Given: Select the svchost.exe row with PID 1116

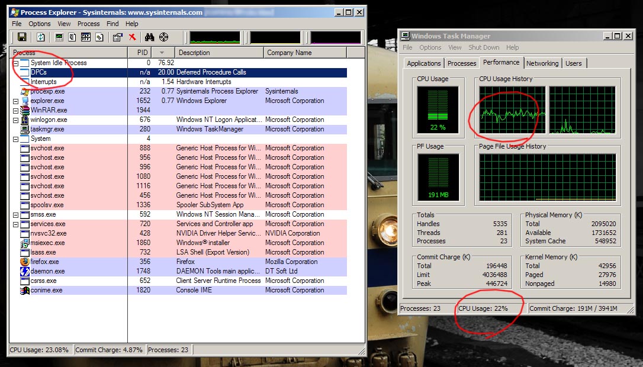Looking at the screenshot, I should point(178,186).
